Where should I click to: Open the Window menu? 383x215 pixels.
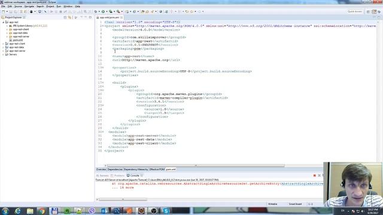68,7
